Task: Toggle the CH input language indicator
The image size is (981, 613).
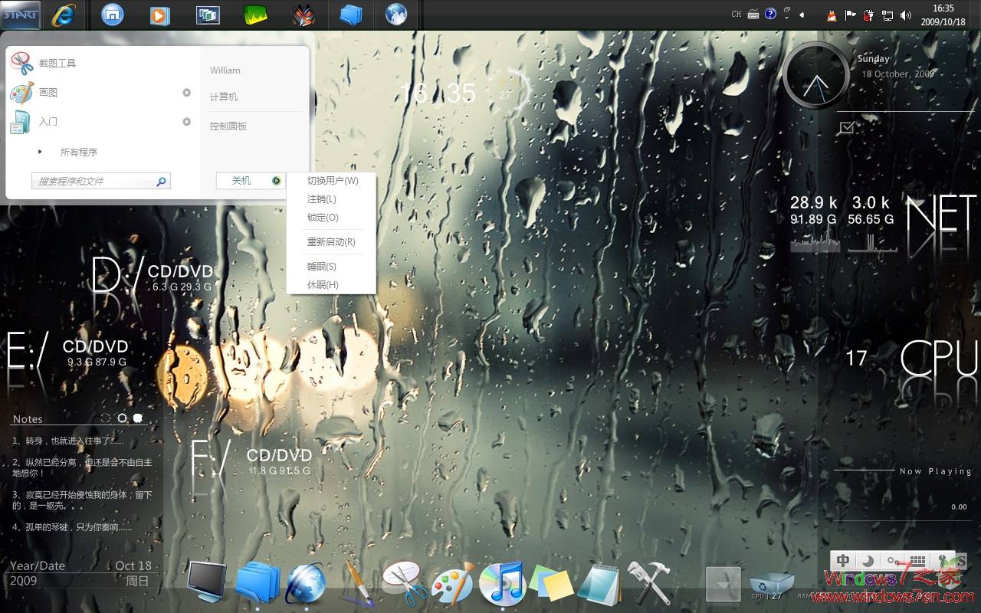Action: pos(736,13)
